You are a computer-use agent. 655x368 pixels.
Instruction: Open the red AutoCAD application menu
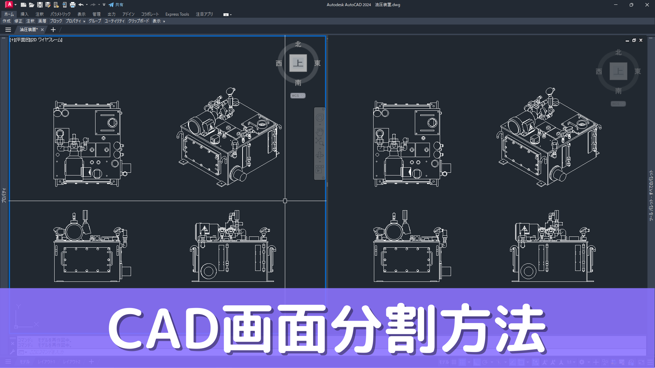tap(9, 4)
